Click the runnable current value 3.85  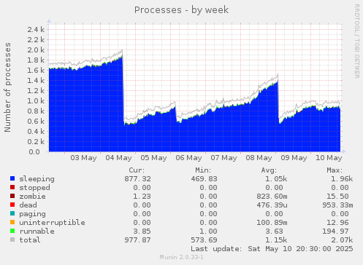pyautogui.click(x=142, y=232)
